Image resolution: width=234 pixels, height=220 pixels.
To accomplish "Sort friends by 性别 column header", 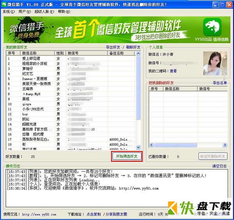I will [60, 53].
